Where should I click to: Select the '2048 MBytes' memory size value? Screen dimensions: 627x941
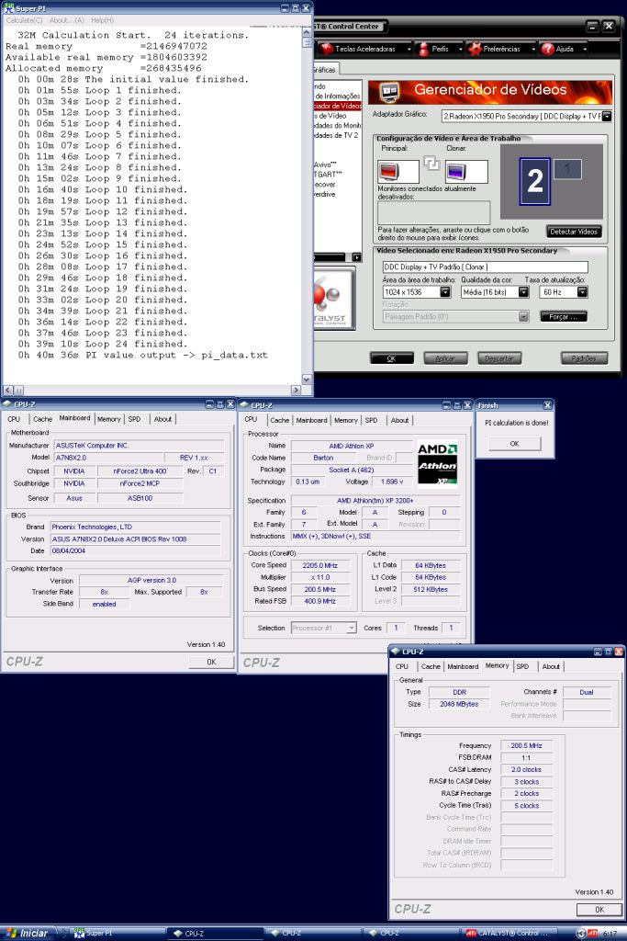459,704
